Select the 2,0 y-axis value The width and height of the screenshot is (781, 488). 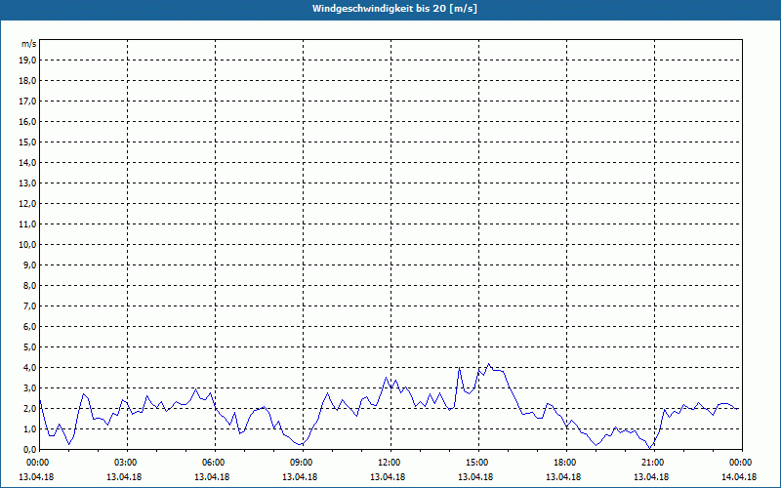(x=29, y=408)
